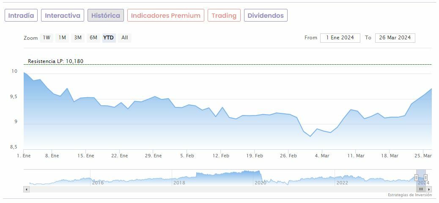The height and width of the screenshot is (203, 439).
Task: Select the YTD zoom button
Action: click(x=109, y=38)
